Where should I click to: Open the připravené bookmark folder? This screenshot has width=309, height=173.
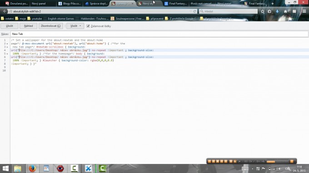tap(155, 19)
